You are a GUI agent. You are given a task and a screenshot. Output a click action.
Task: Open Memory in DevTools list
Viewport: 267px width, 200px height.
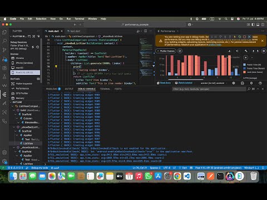pos(20,98)
